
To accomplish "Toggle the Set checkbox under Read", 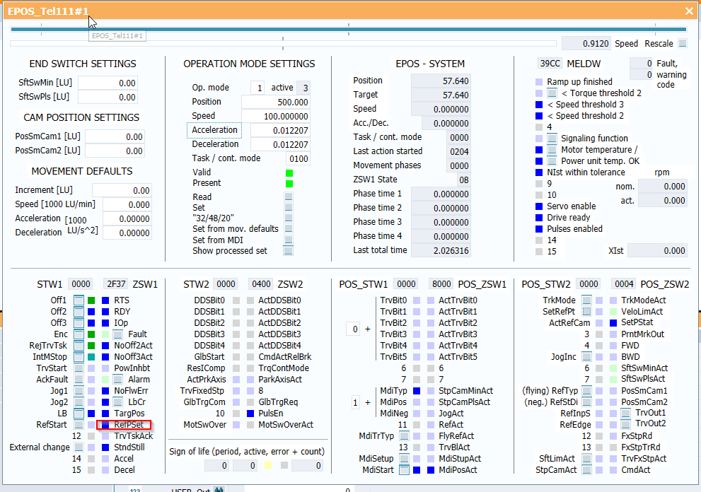I will pyautogui.click(x=289, y=207).
